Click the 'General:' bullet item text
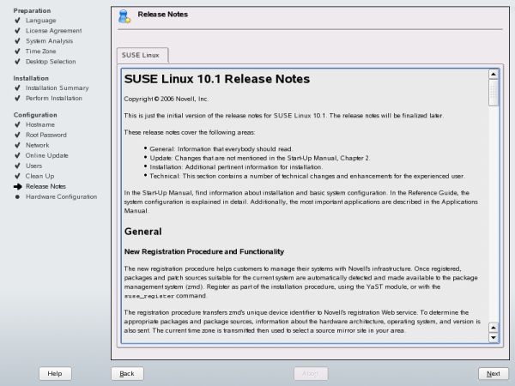515x386 pixels. [221, 149]
